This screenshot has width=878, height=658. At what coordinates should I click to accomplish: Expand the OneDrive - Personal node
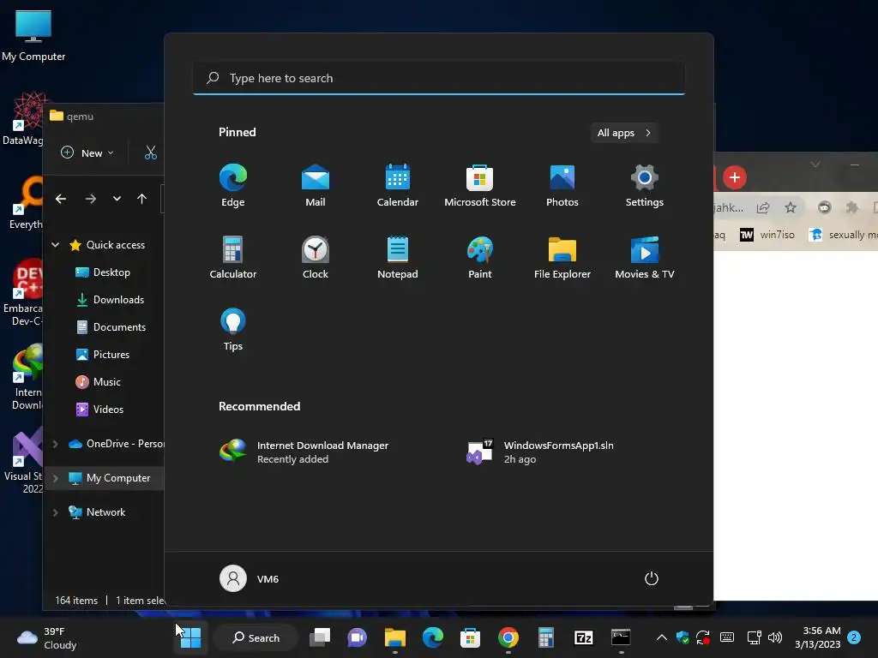point(55,444)
